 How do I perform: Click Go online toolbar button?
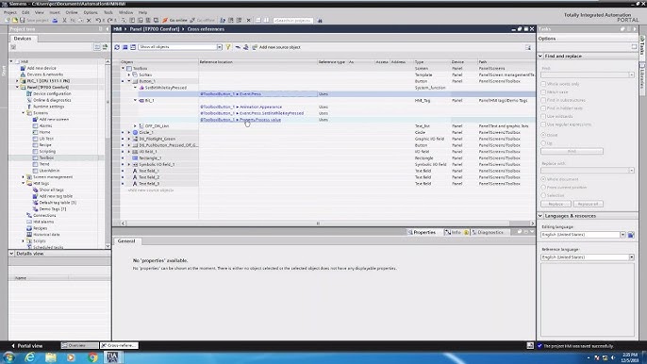click(175, 20)
